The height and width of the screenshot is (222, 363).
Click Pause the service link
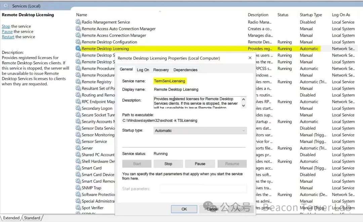(x=7, y=32)
